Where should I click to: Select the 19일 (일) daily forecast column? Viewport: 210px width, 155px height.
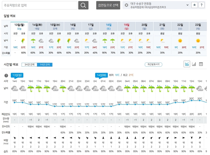pos(126,26)
